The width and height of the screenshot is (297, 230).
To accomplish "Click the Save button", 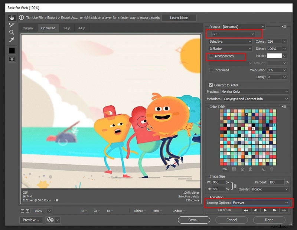I will [x=194, y=220].
